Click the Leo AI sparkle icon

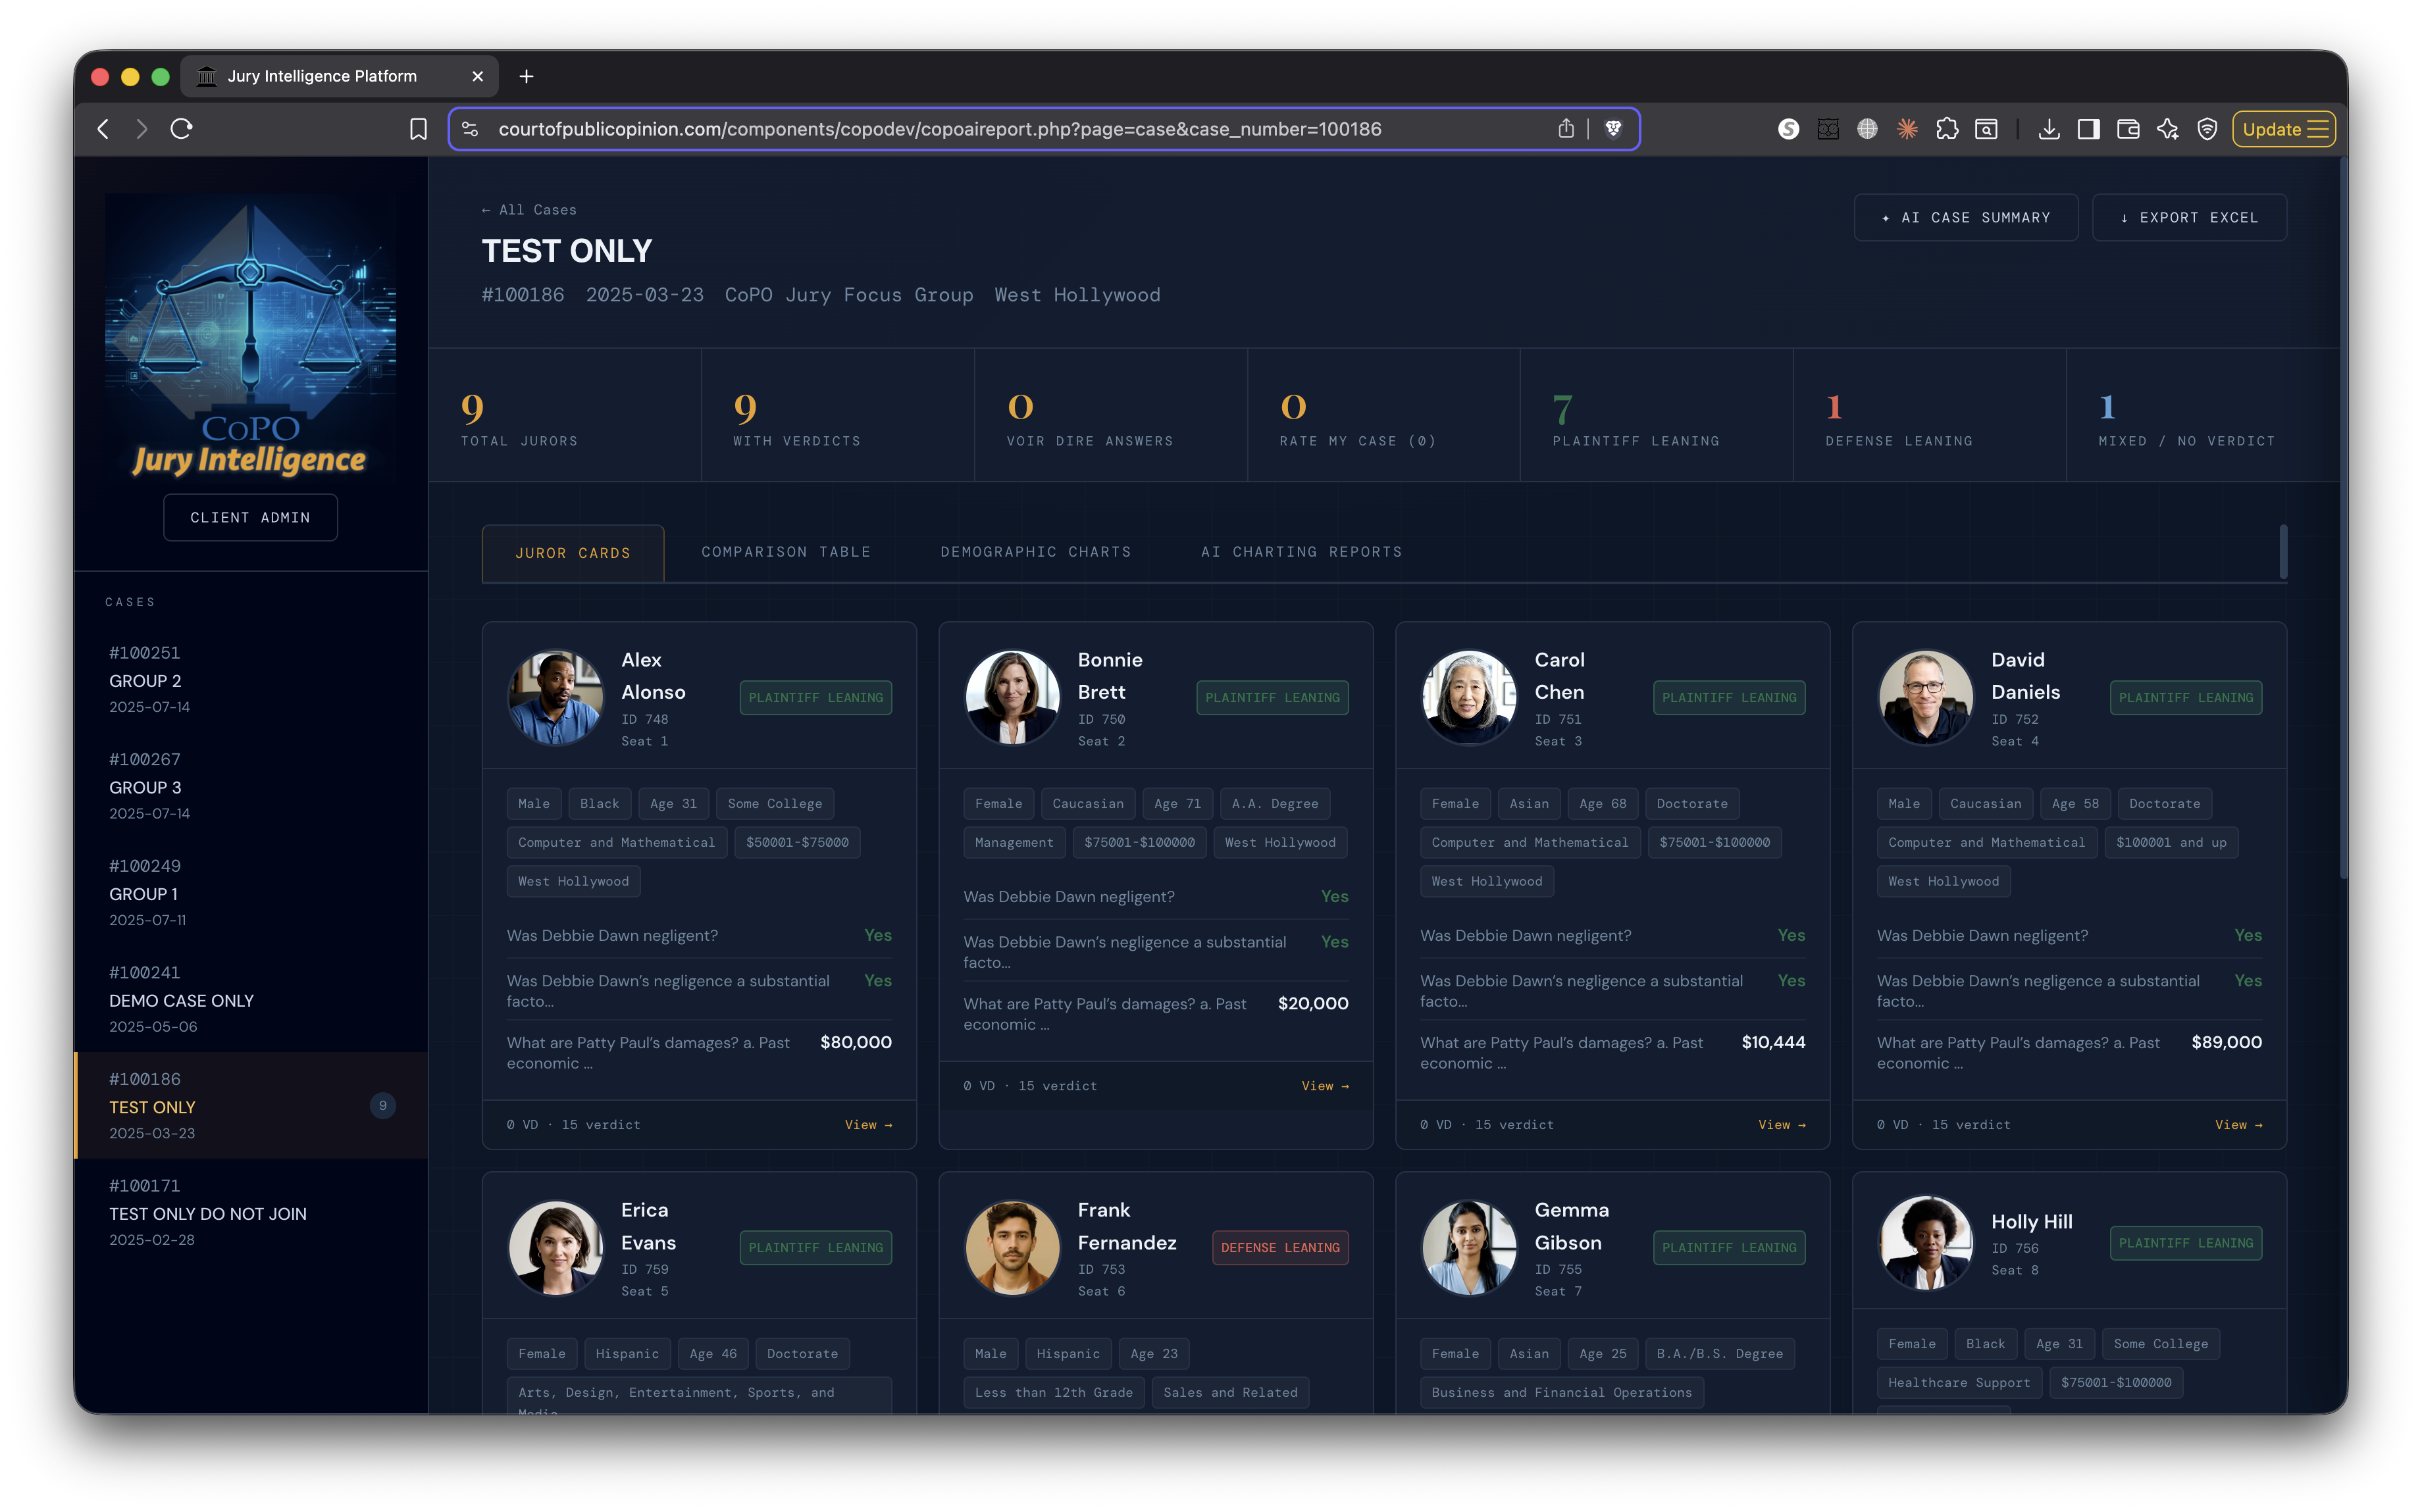[x=2167, y=129]
